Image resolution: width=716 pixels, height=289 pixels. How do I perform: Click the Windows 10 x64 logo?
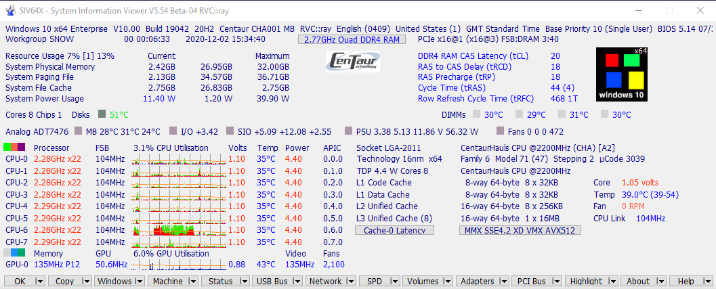click(x=620, y=74)
